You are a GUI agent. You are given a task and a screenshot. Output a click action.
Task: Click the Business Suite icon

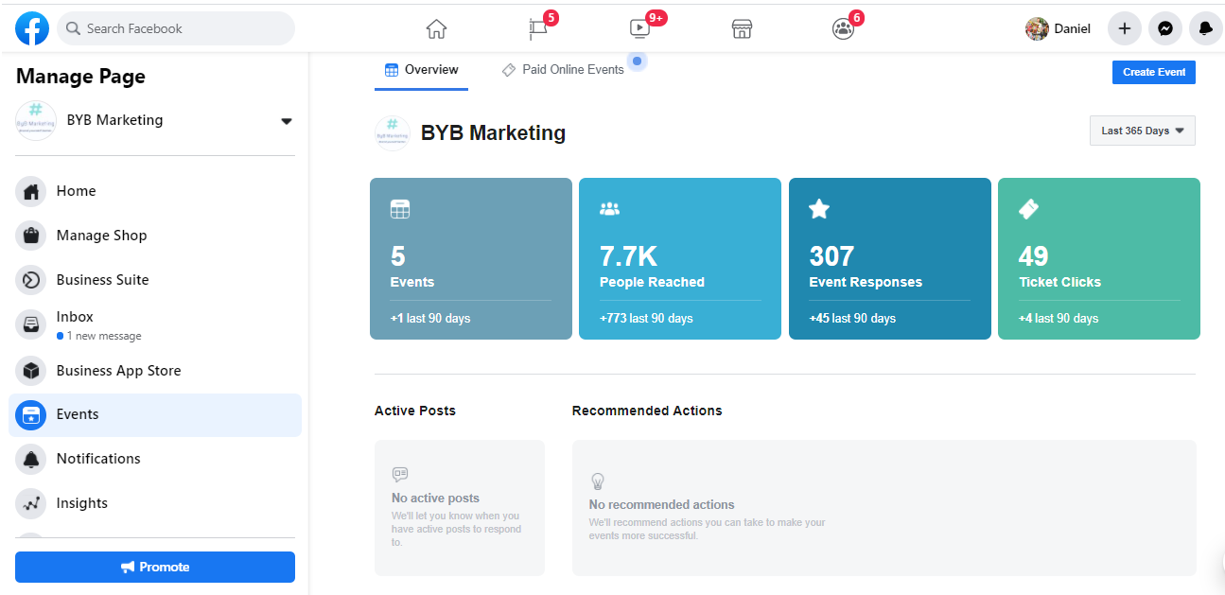[31, 280]
